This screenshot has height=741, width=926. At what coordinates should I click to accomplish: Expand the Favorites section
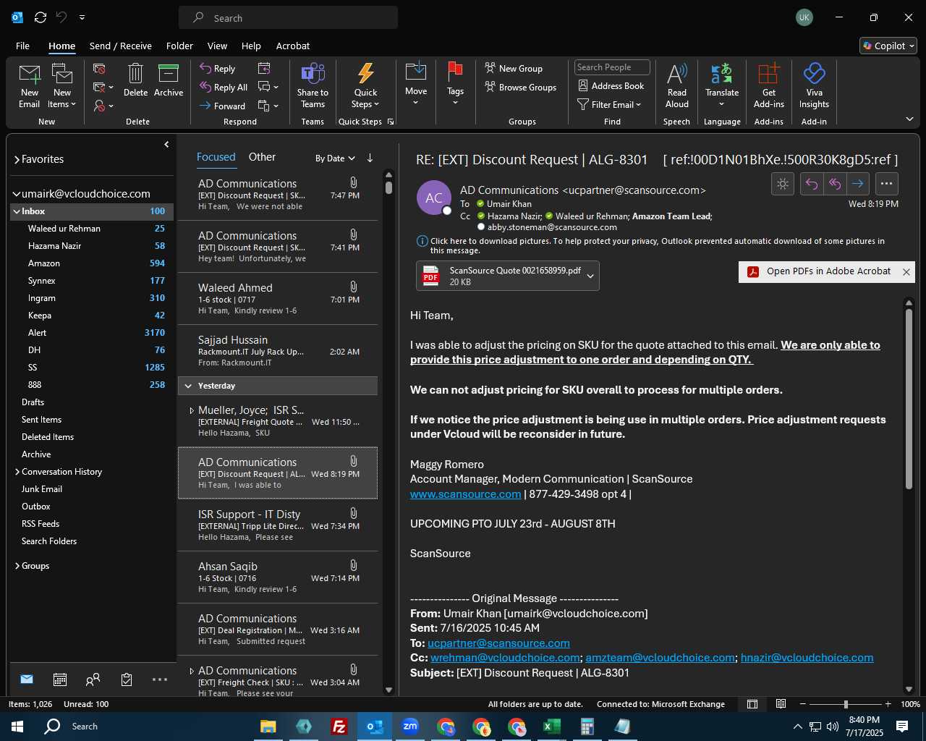click(17, 159)
